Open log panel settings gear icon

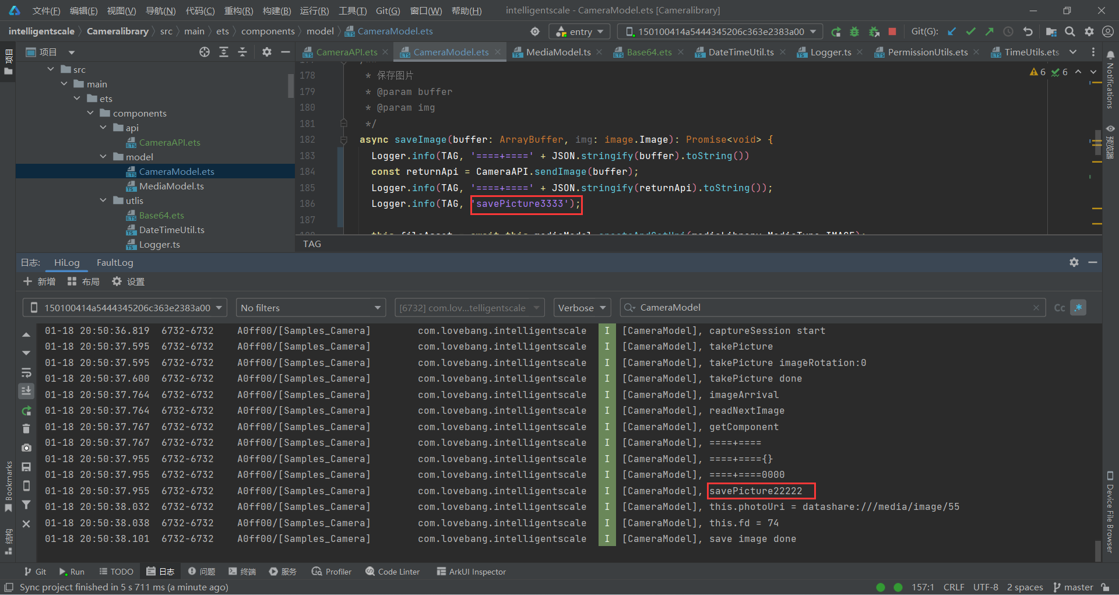click(x=1074, y=262)
